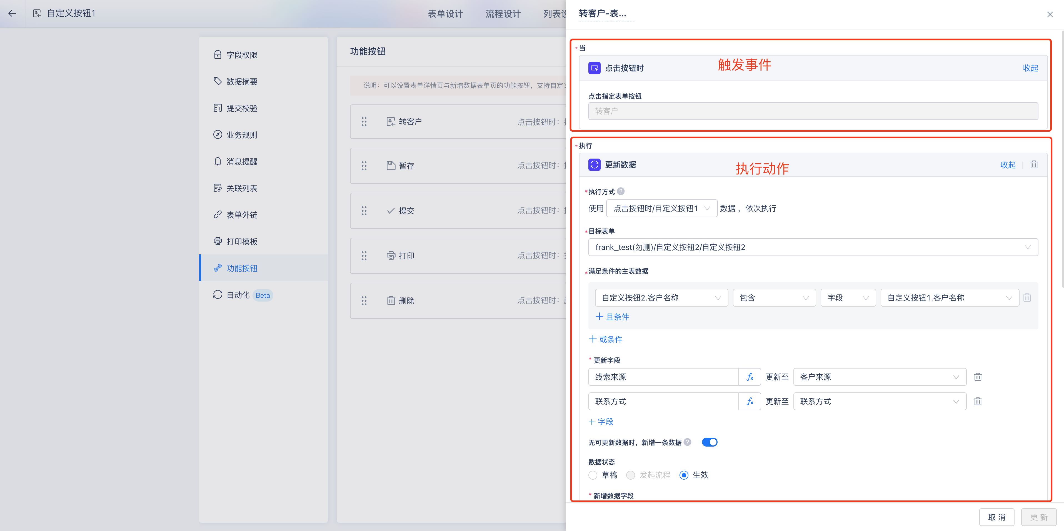The width and height of the screenshot is (1064, 531).
Task: Click the form icon beside 自定义按钮1
Action: click(37, 14)
